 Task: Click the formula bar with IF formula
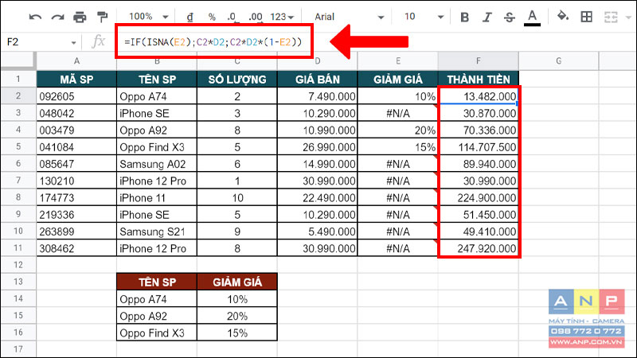pos(213,42)
